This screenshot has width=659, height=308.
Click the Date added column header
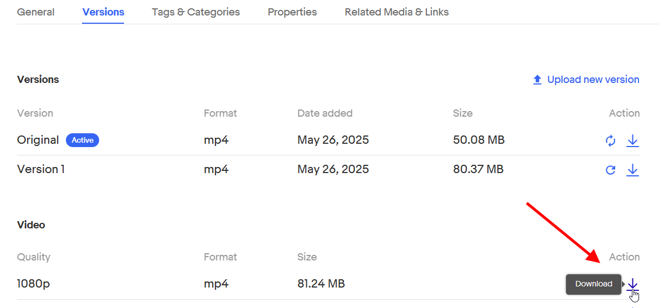click(x=325, y=113)
